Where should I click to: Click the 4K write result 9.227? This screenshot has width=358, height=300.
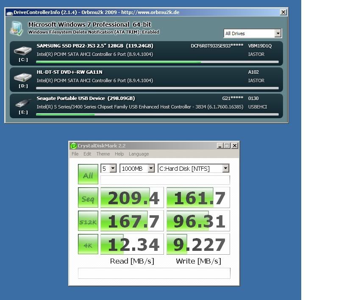pyautogui.click(x=198, y=244)
